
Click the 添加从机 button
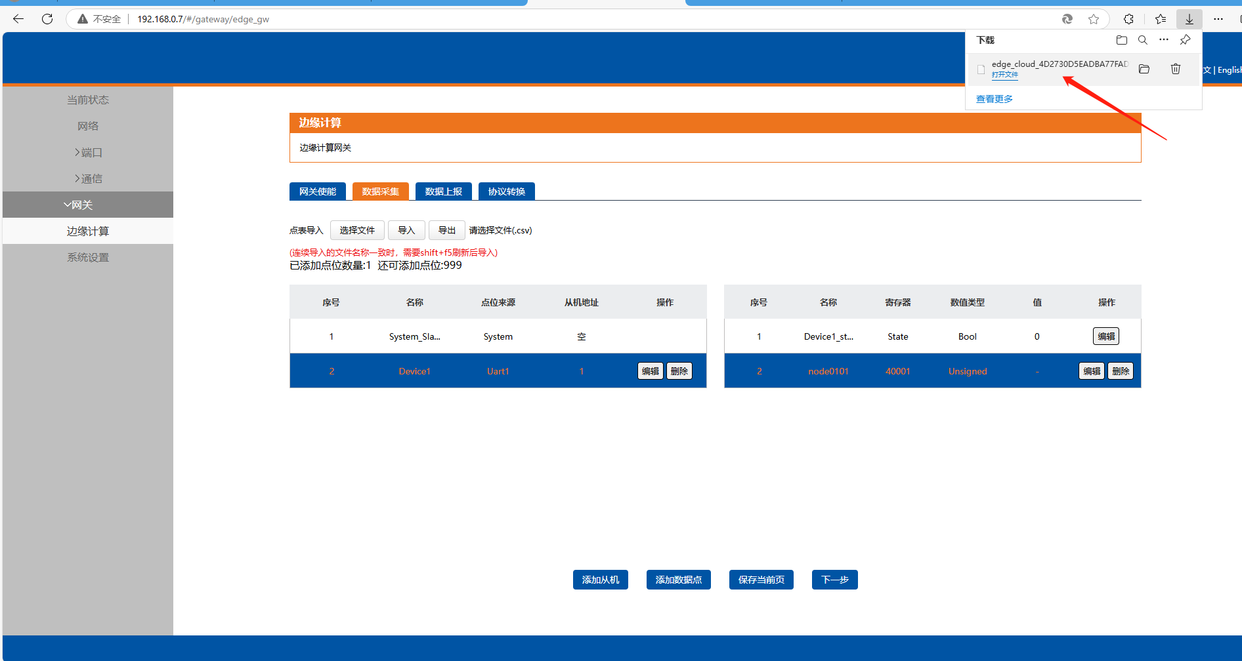point(600,580)
